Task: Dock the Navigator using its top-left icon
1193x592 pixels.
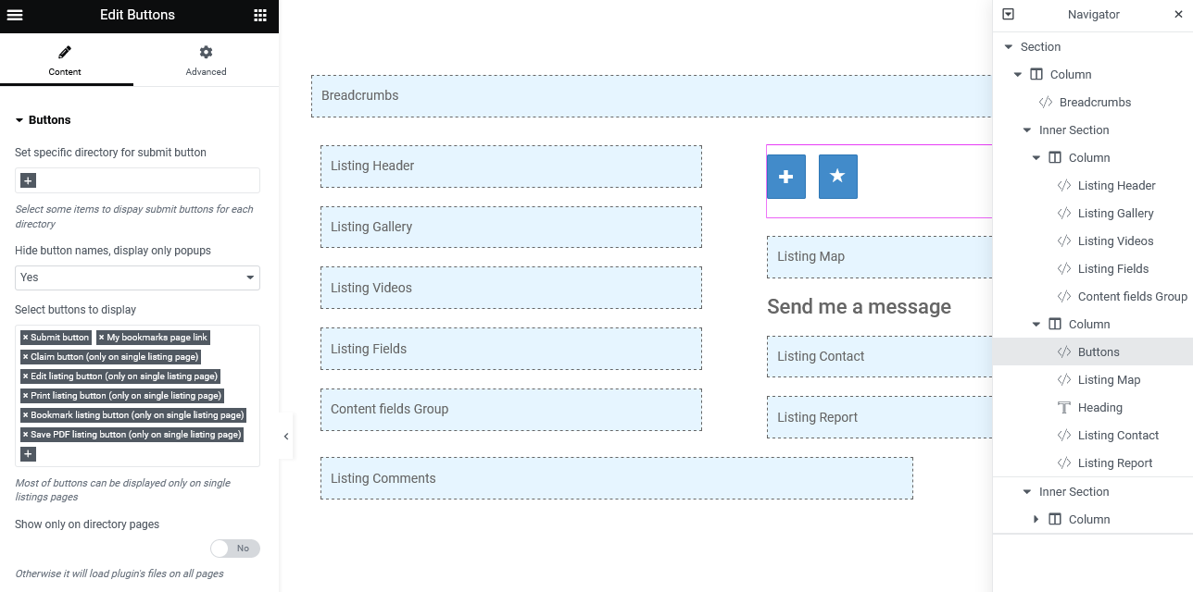Action: click(x=1009, y=14)
